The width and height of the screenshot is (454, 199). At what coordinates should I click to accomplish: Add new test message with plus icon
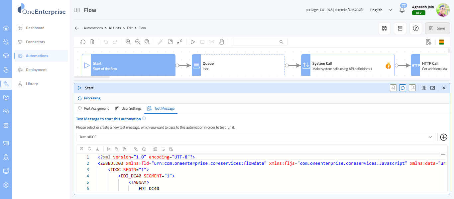443,137
